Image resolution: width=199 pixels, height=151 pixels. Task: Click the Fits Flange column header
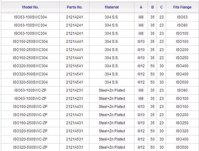[182, 7]
